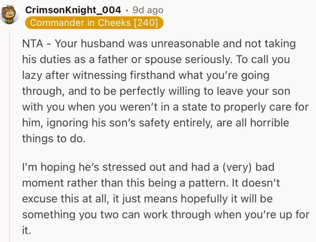Image resolution: width=316 pixels, height=242 pixels.
Task: Click the line 'excuse this at all'
Action: click(x=147, y=199)
